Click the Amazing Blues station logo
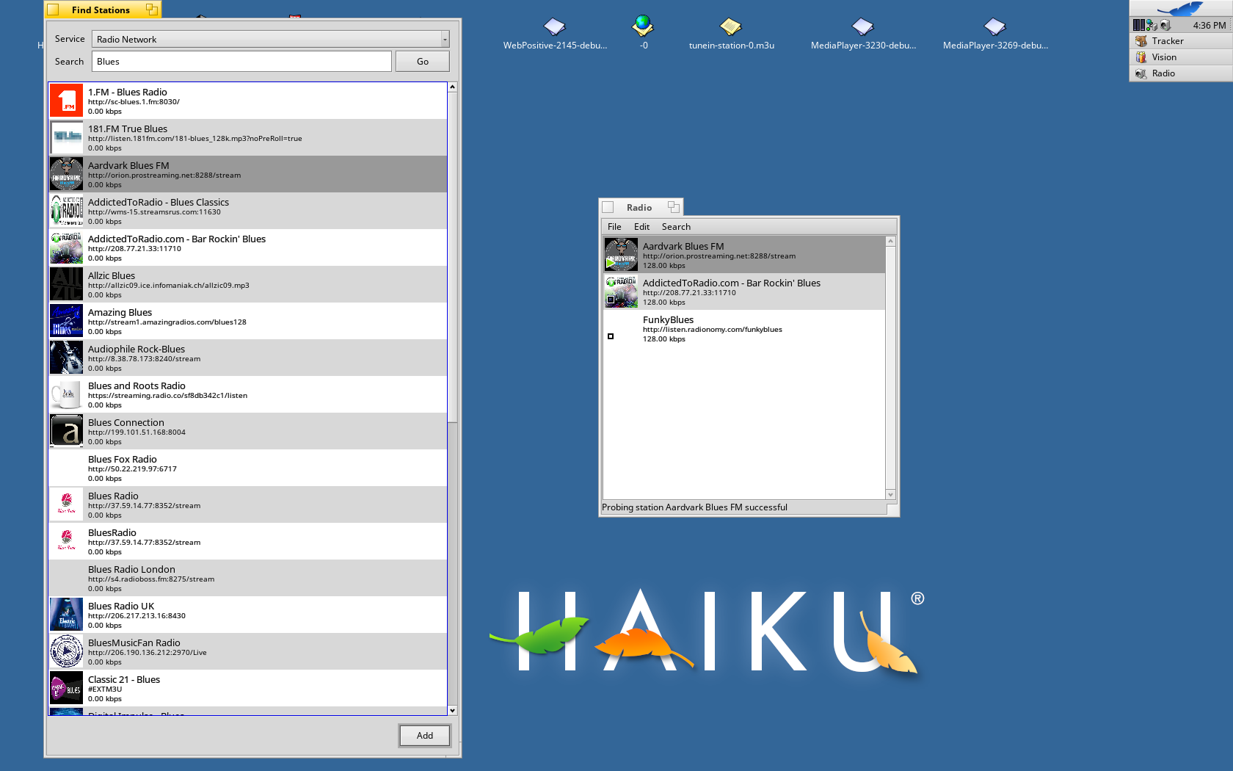Image resolution: width=1233 pixels, height=771 pixels. 66,321
